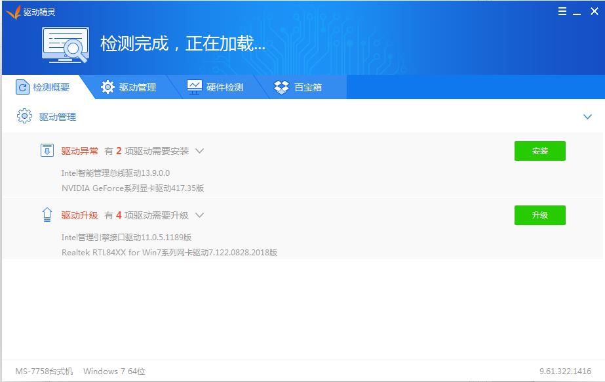Image resolution: width=605 pixels, height=382 pixels.
Task: Minimize the 驱动精灵 window
Action: tap(577, 14)
